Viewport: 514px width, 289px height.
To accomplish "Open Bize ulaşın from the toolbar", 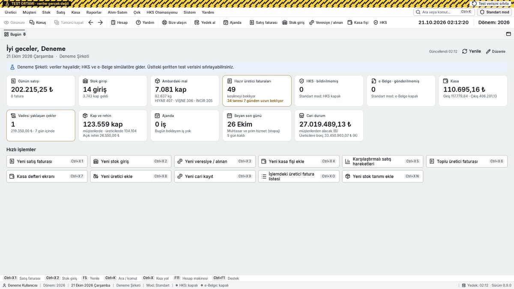I will click(174, 22).
